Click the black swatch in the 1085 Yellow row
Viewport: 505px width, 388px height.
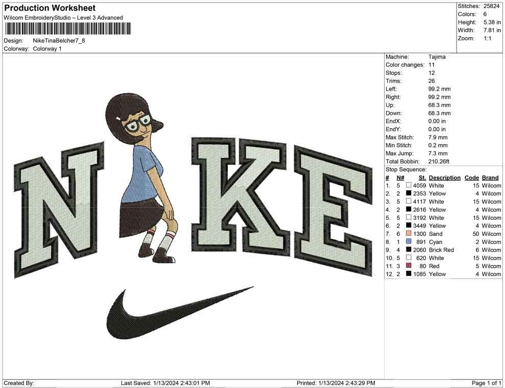tap(409, 273)
